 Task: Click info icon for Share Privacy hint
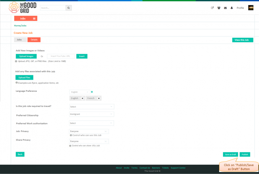point(70,146)
